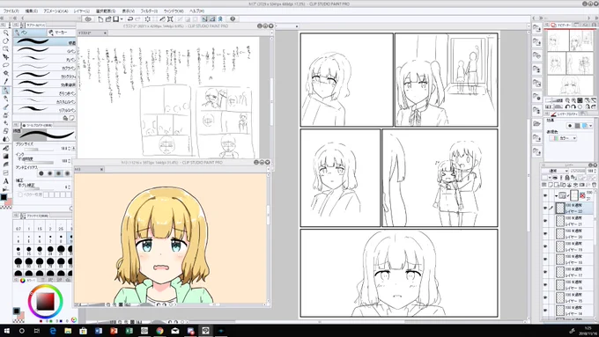Toggle visibility of layer レイヤー 22
This screenshot has width=599, height=337.
545,208
